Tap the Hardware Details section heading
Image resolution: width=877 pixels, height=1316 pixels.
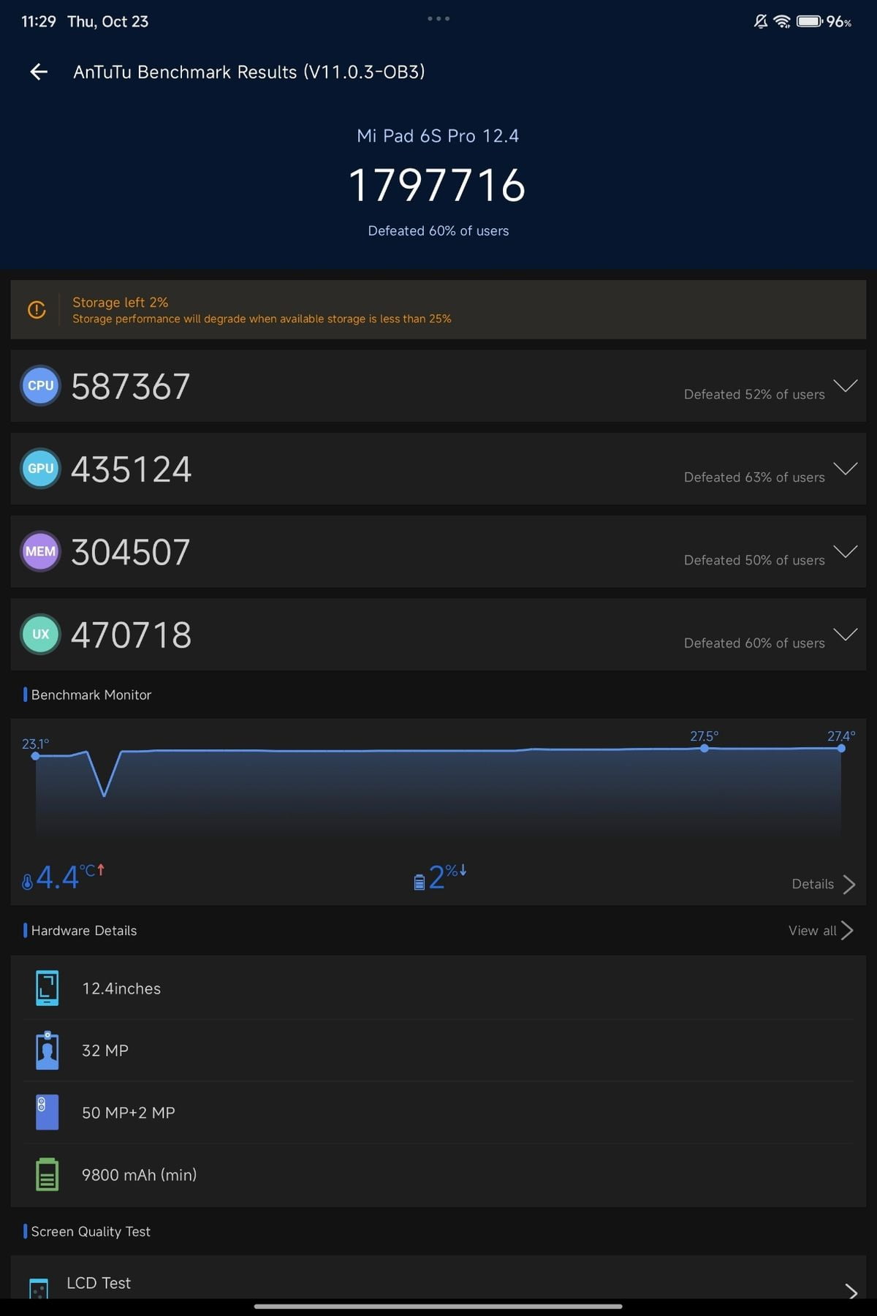pos(84,931)
